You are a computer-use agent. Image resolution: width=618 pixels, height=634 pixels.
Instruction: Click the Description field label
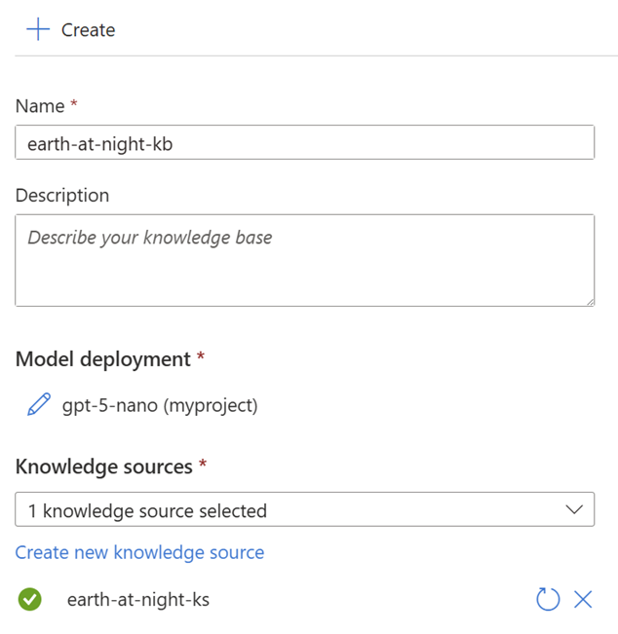pyautogui.click(x=62, y=195)
